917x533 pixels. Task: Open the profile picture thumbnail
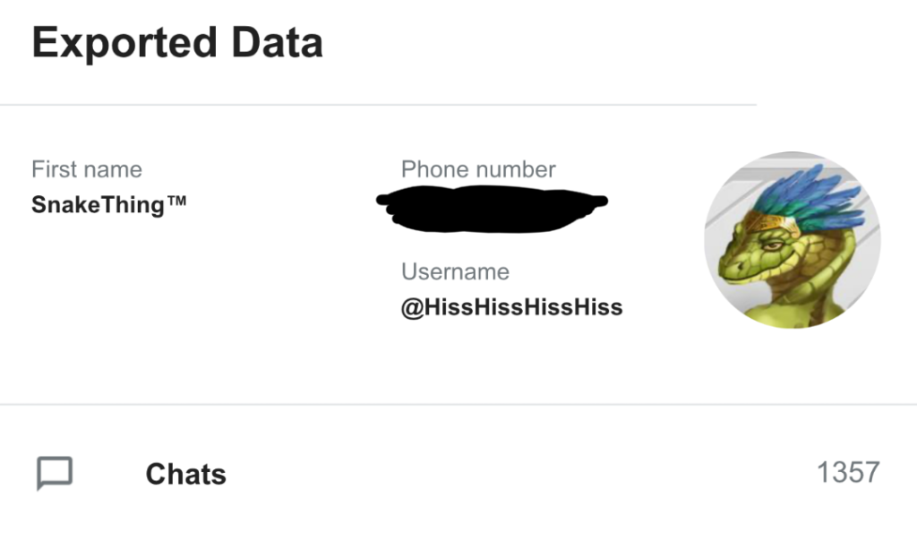pos(796,239)
